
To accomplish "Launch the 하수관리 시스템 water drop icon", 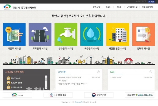I will (x=92, y=35).
